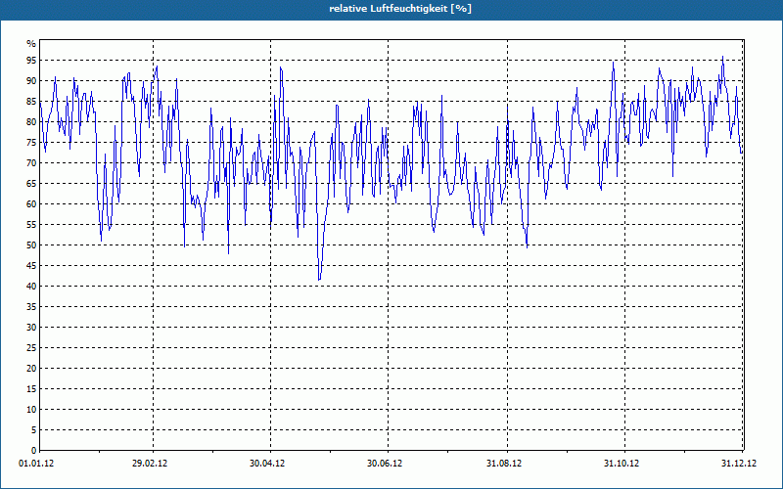This screenshot has height=489, width=783.
Task: Select the x-axis date 31.12.12
Action: (739, 464)
